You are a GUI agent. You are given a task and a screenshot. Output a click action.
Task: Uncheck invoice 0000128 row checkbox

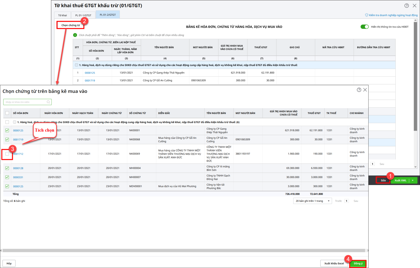point(7,168)
